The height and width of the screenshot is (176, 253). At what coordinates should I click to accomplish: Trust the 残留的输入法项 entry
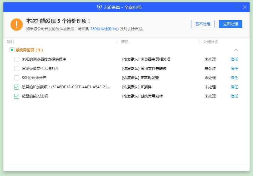point(234,96)
